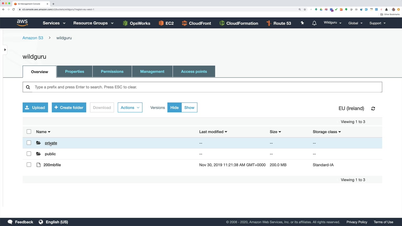The height and width of the screenshot is (226, 402).
Task: Check the box for the public folder
Action: point(29,154)
